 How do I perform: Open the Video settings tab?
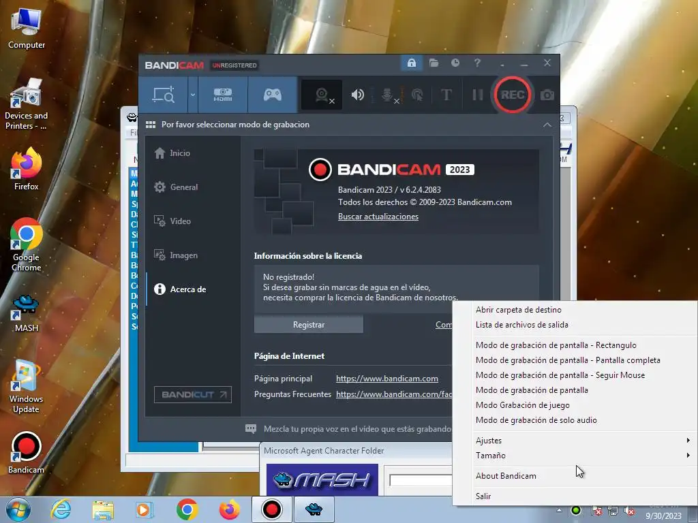[172, 221]
